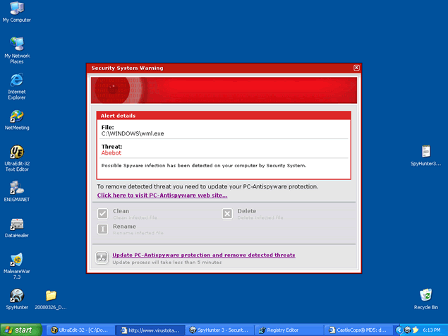This screenshot has height=336, width=448.
Task: Open the DataHealer desktop icon
Action: pos(16,224)
